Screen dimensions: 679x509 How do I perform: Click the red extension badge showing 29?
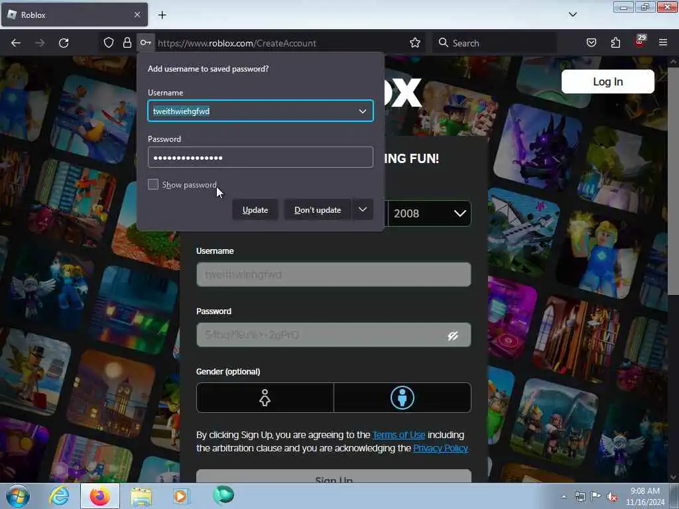[640, 40]
